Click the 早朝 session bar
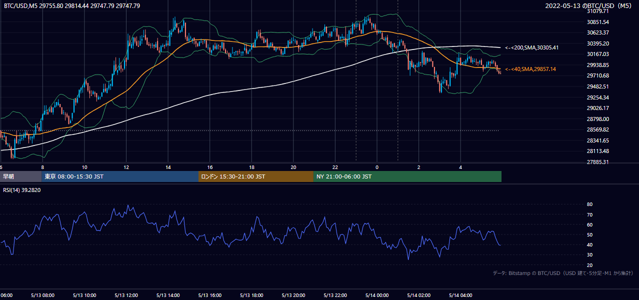The height and width of the screenshot is (300, 639). [x=20, y=176]
